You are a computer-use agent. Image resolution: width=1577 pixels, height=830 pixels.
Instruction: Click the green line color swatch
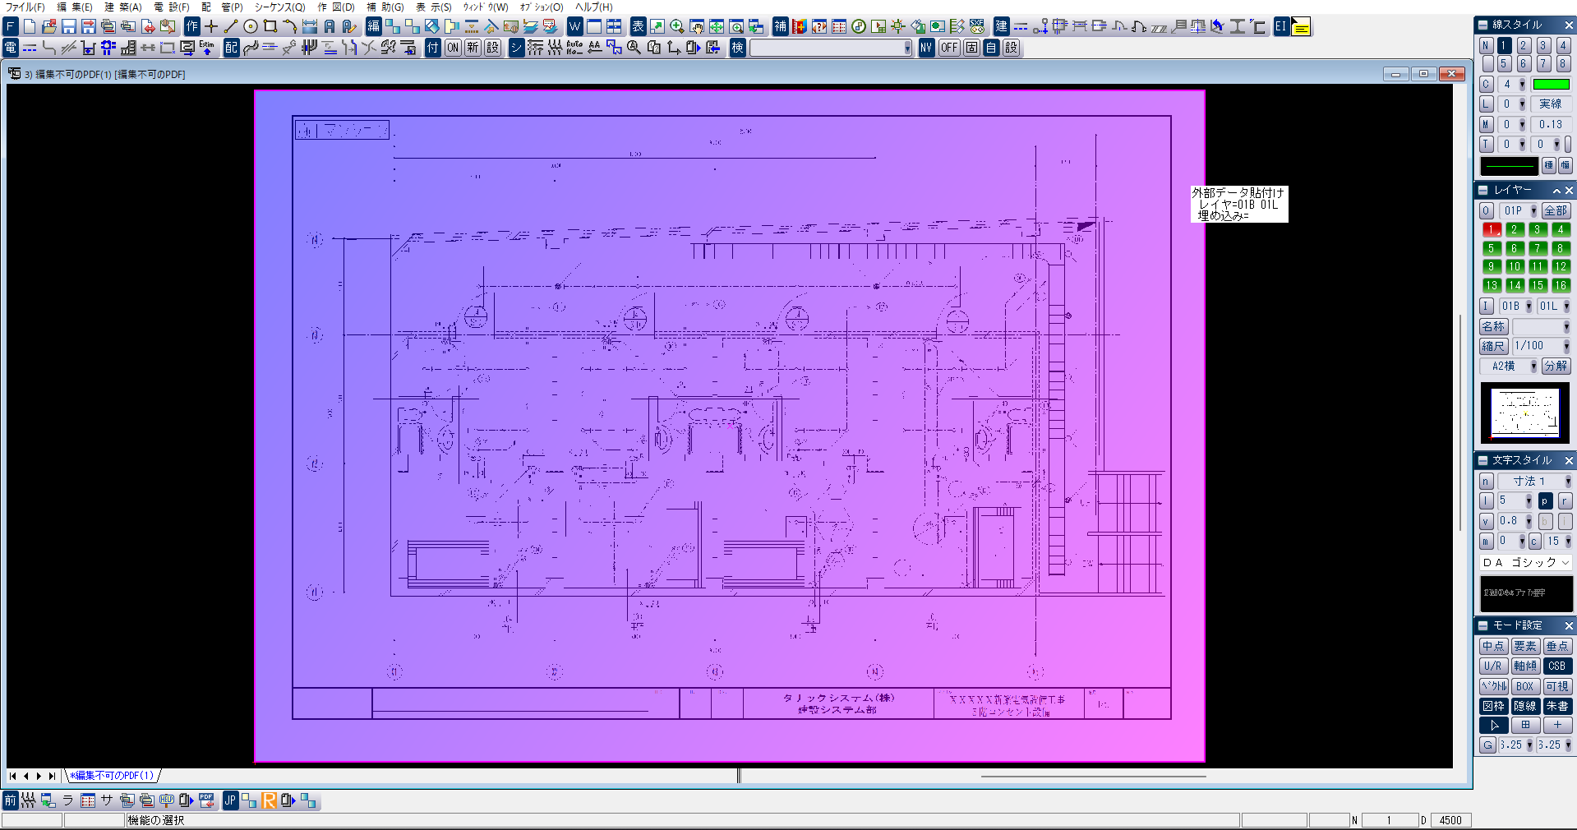click(1551, 85)
